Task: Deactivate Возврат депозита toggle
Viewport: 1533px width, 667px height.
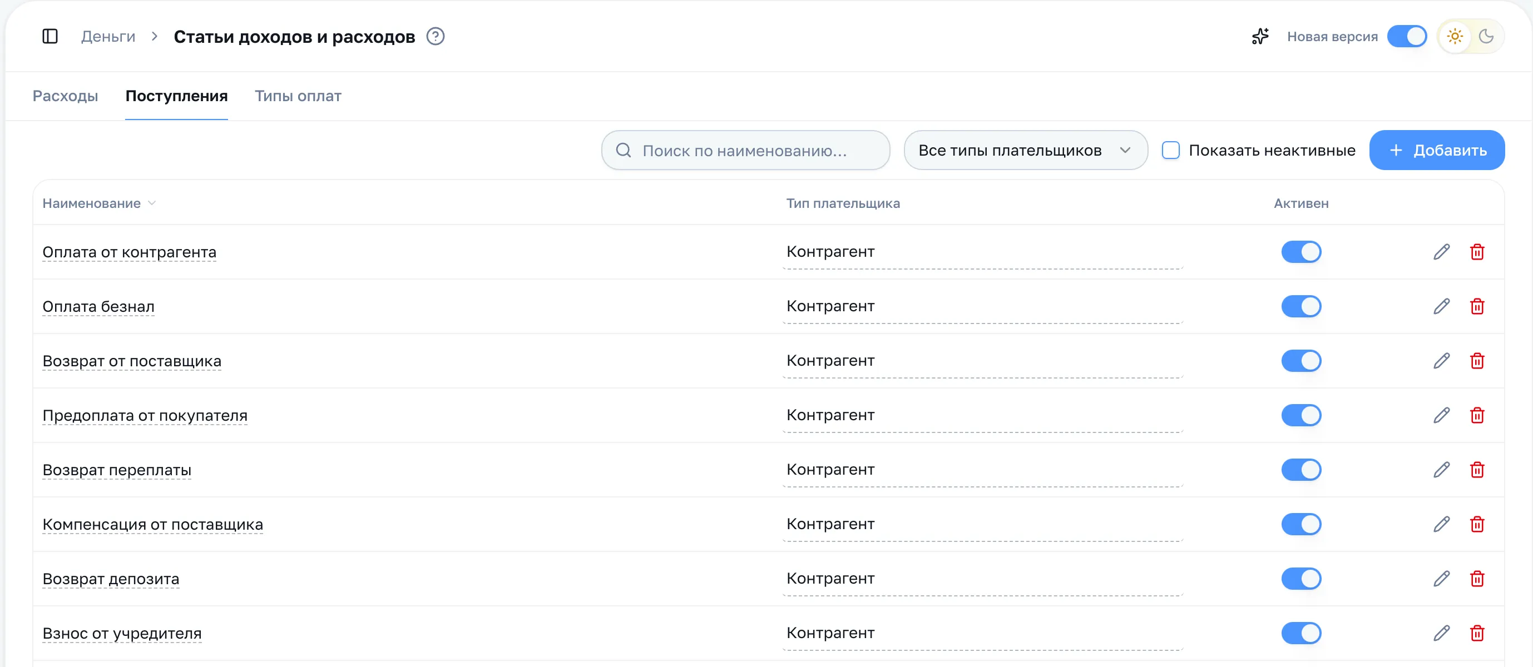Action: click(x=1300, y=579)
